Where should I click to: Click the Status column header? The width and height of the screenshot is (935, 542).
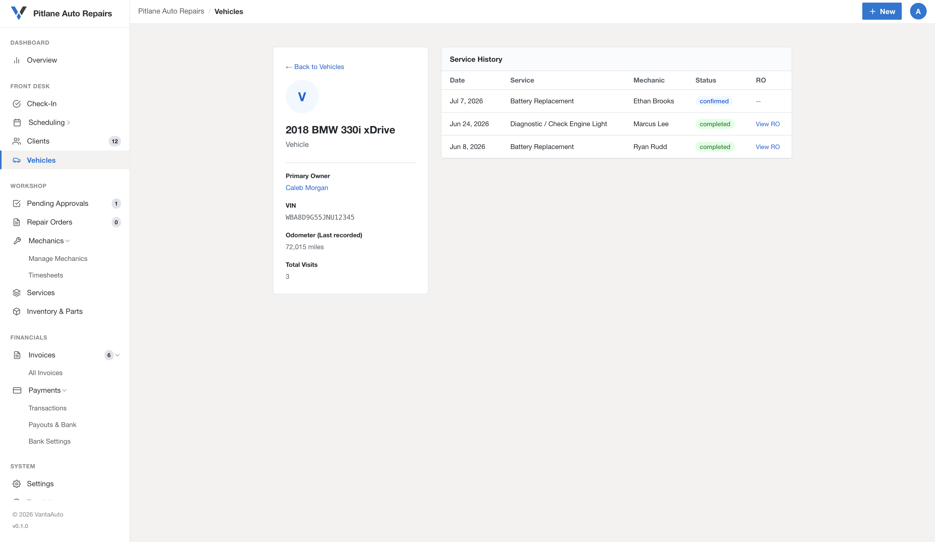point(705,80)
